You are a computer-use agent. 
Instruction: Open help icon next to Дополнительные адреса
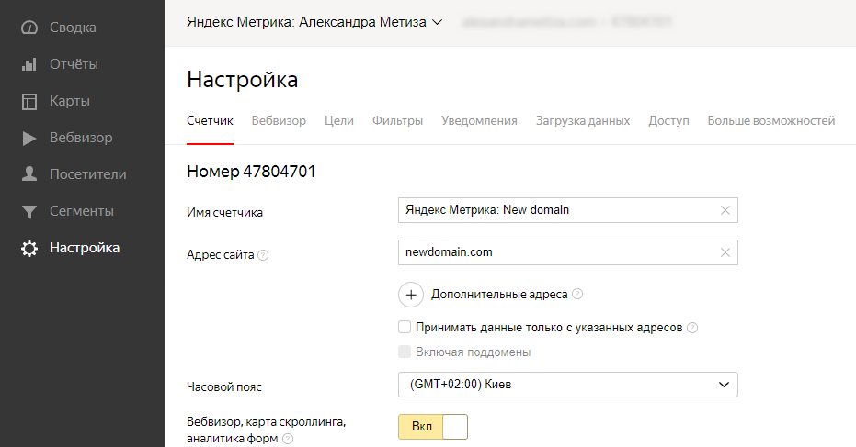(577, 294)
